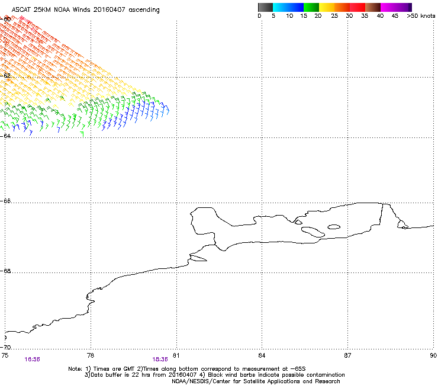Click the -68 latitude axis label
The image size is (438, 385).
point(7,271)
